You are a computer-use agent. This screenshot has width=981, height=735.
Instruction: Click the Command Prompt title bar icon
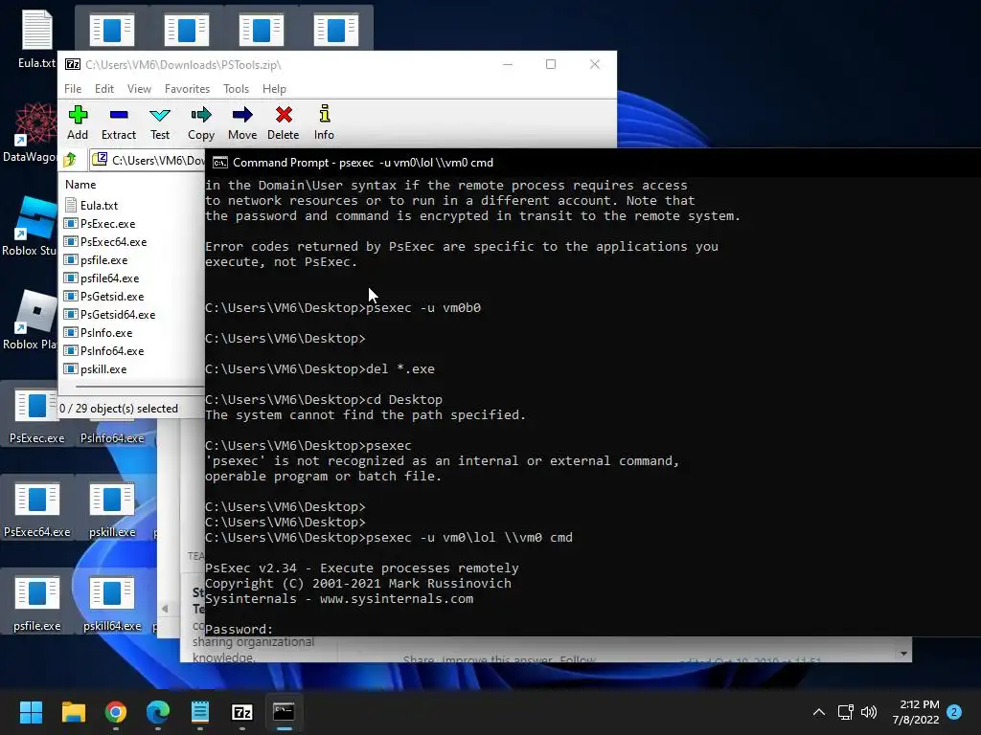point(219,163)
